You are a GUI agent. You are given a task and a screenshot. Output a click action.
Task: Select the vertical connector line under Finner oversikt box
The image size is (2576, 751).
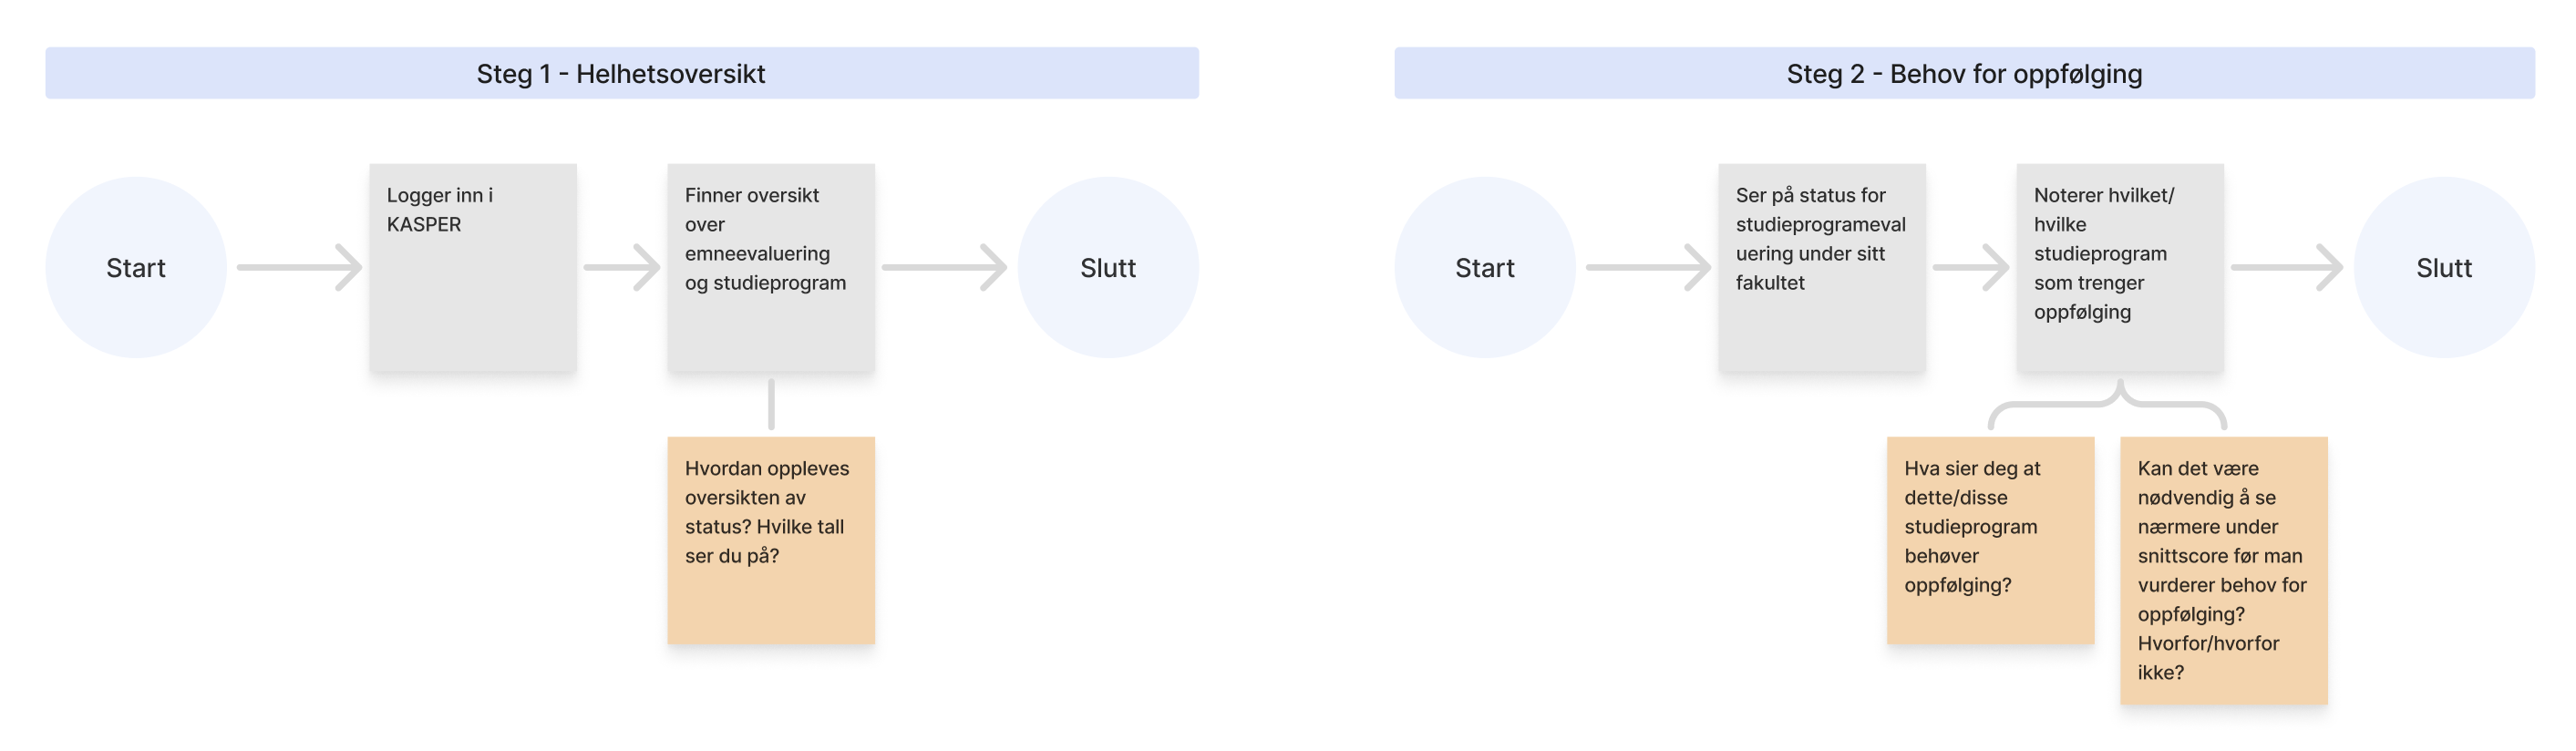pos(771,404)
